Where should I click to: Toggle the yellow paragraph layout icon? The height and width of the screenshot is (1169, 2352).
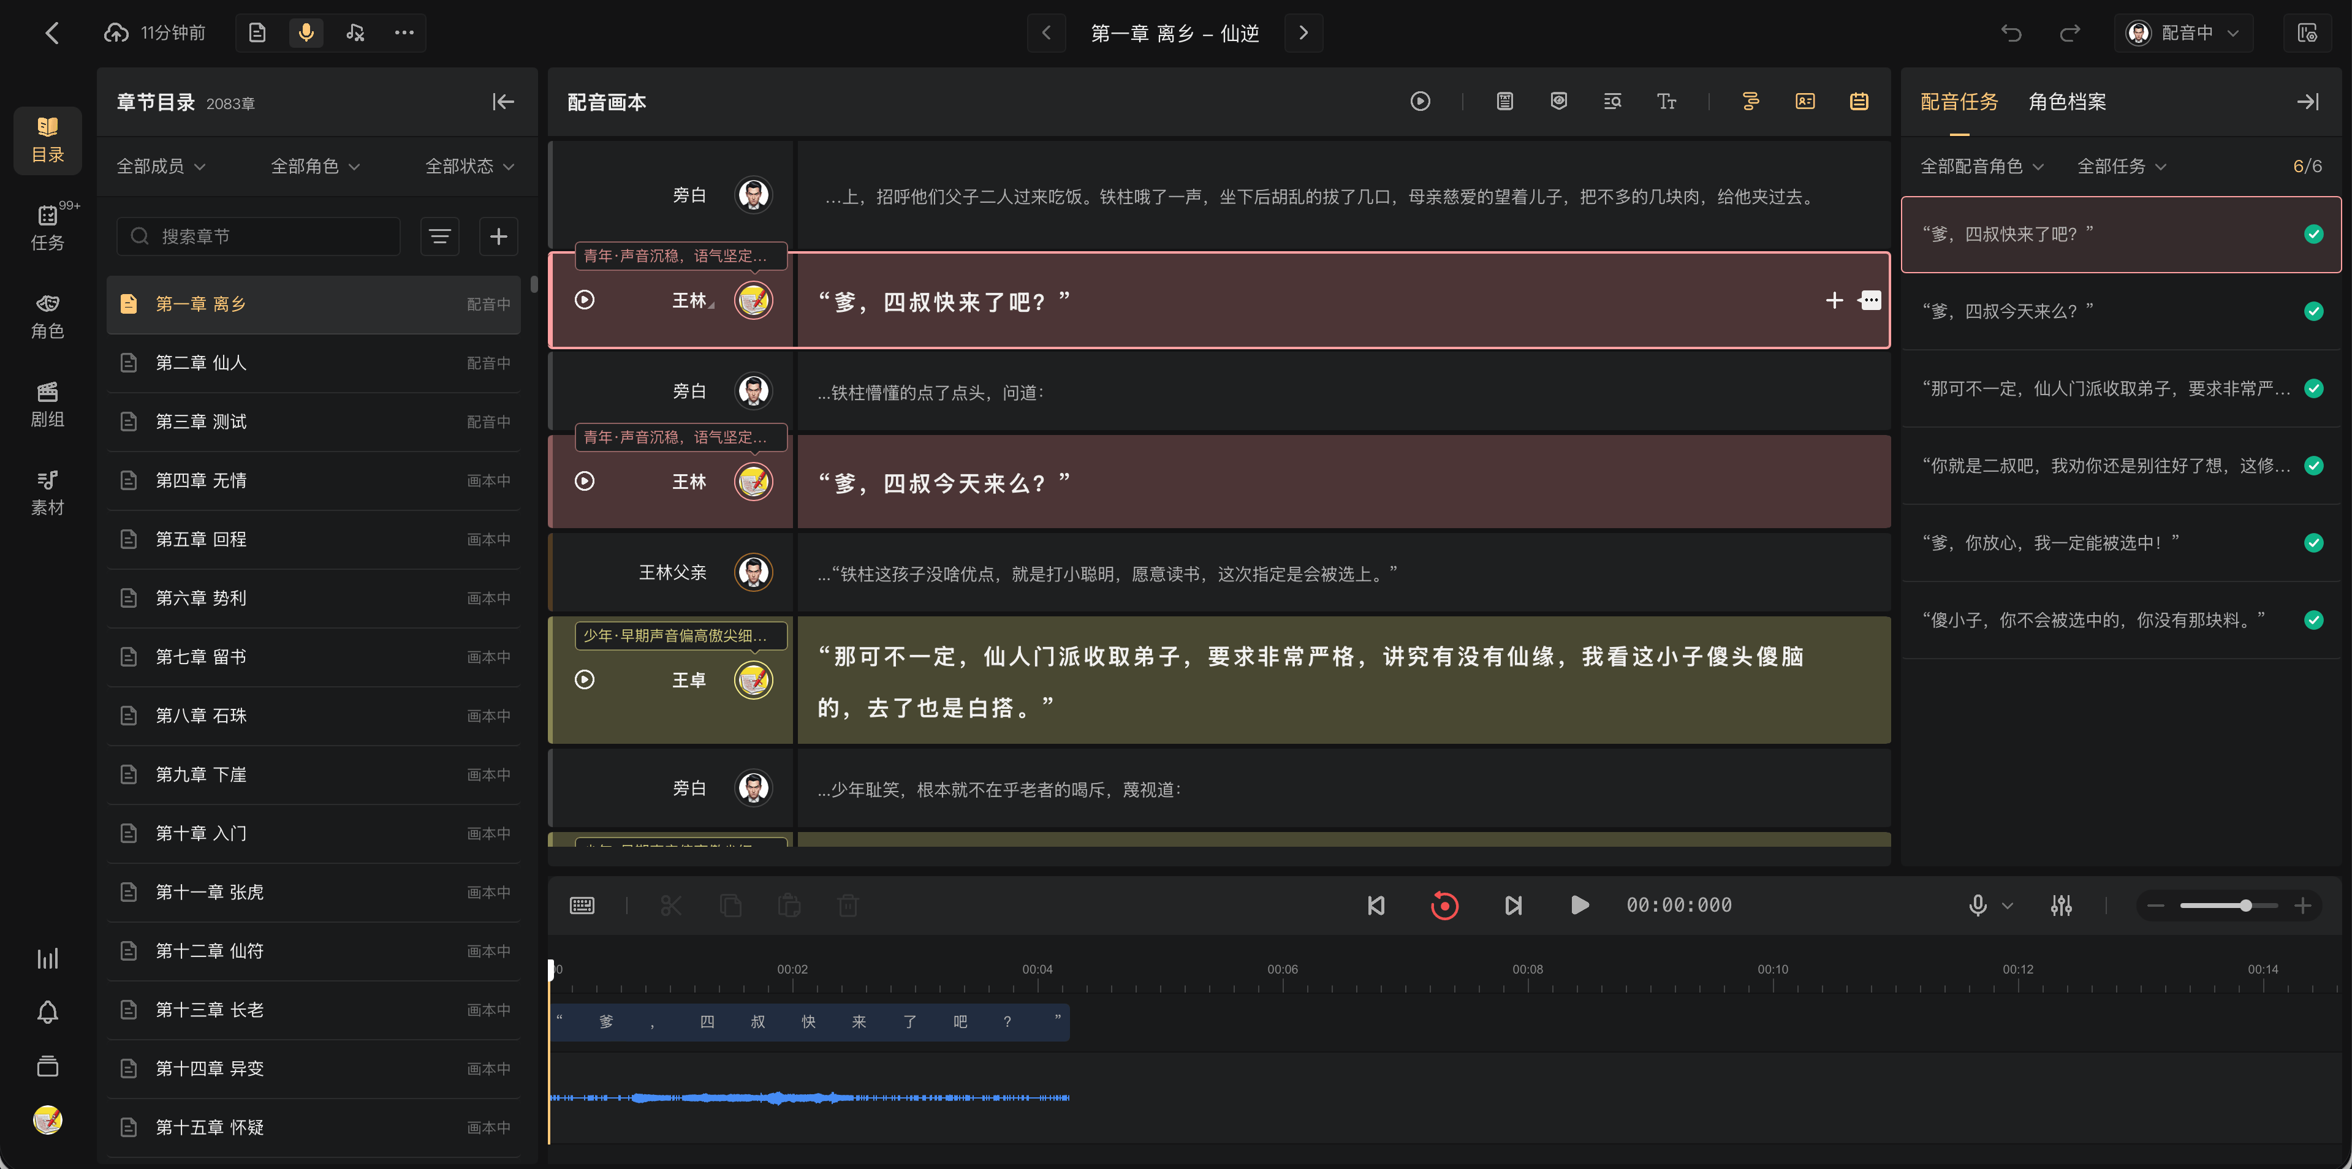point(1750,101)
